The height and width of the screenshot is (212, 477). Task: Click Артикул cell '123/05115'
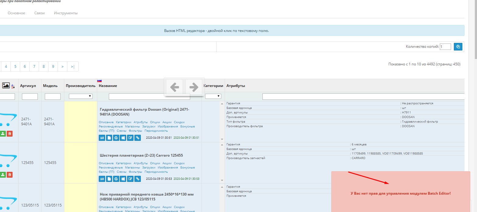tap(30, 205)
